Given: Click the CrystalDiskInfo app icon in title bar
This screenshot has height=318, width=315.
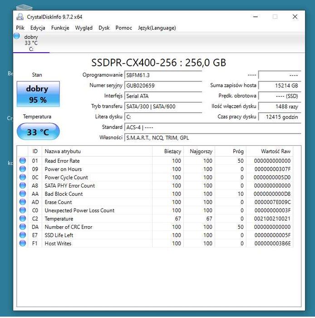Looking at the screenshot, I should point(20,17).
